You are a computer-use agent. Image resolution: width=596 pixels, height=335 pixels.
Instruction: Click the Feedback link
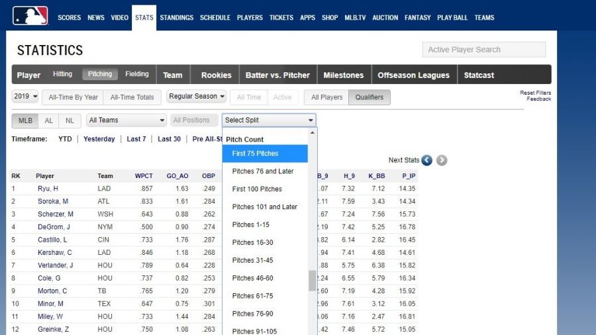538,99
